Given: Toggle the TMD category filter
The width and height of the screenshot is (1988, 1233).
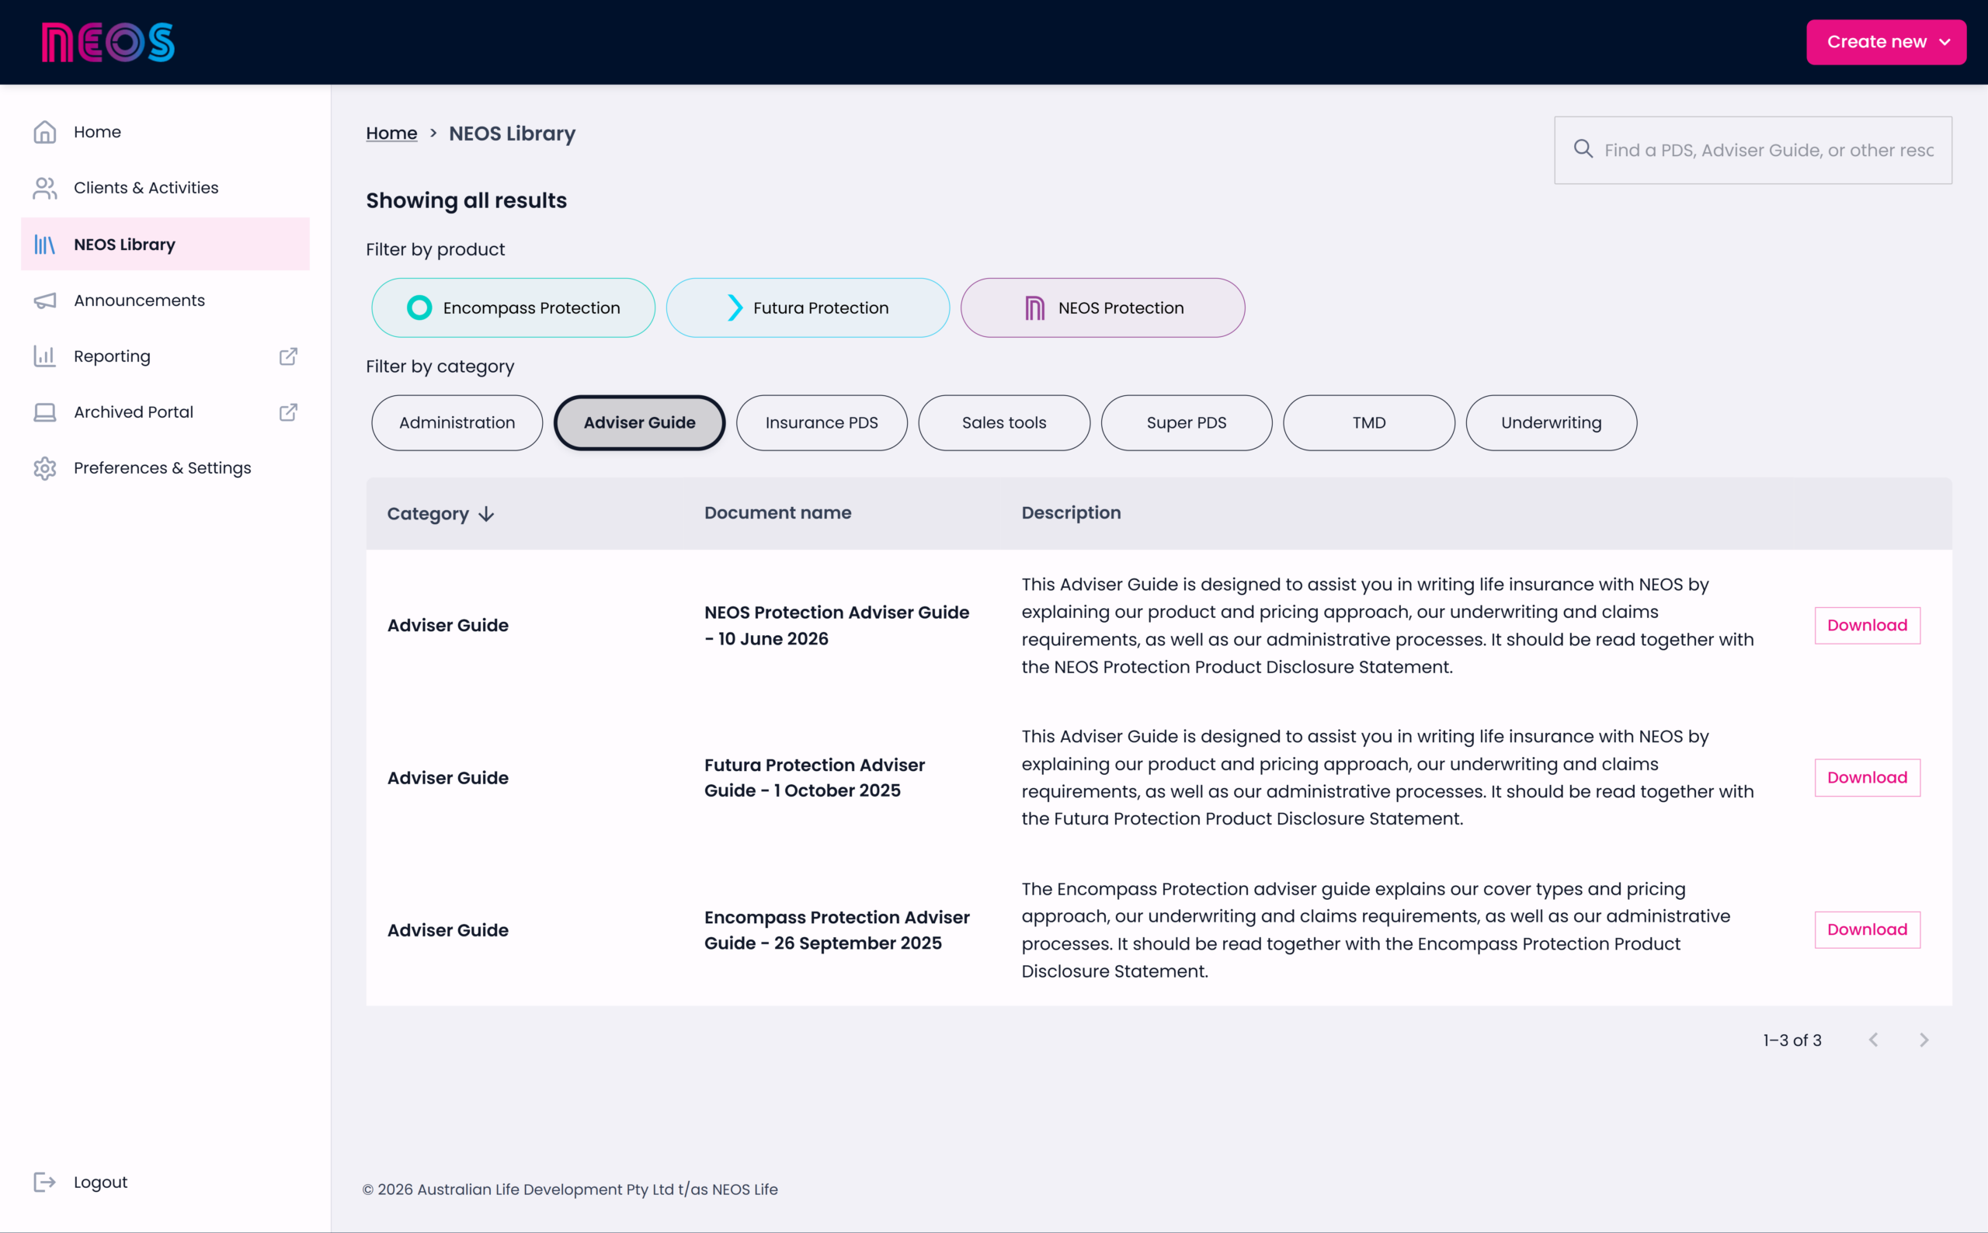Looking at the screenshot, I should point(1368,422).
